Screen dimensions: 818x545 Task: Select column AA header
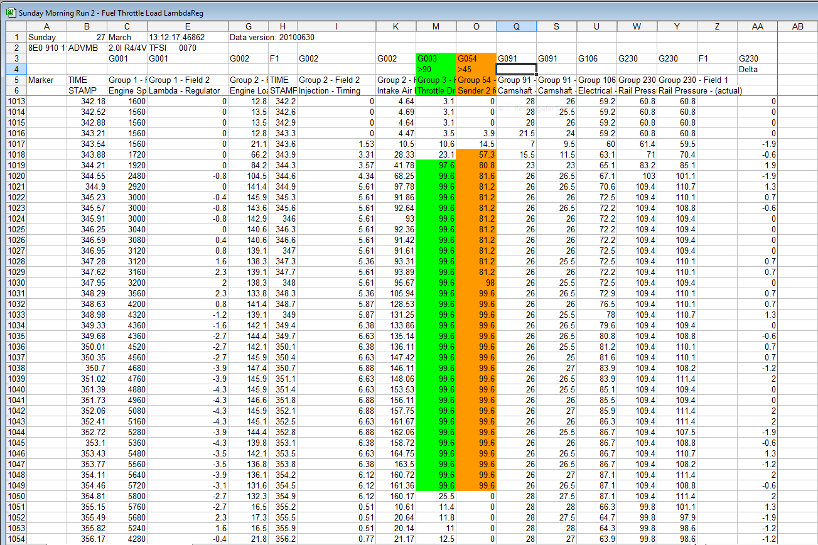(x=757, y=26)
